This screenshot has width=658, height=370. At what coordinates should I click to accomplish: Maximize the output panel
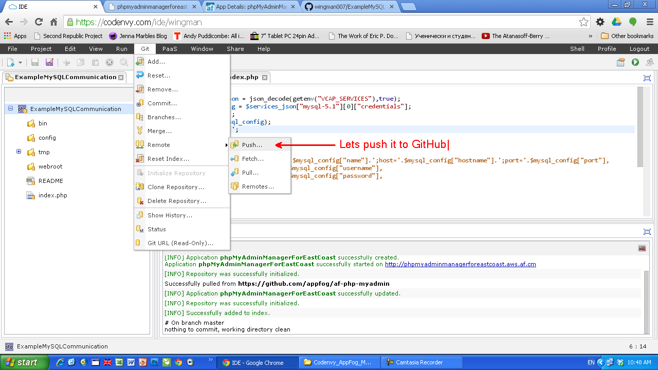[x=647, y=232]
